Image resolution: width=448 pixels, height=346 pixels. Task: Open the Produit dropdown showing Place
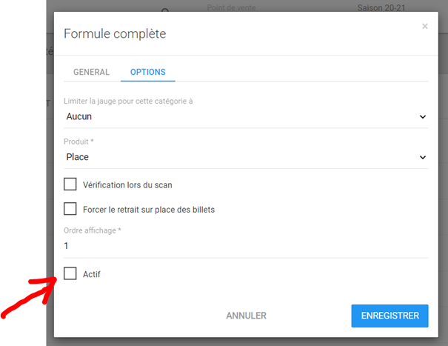coord(237,157)
